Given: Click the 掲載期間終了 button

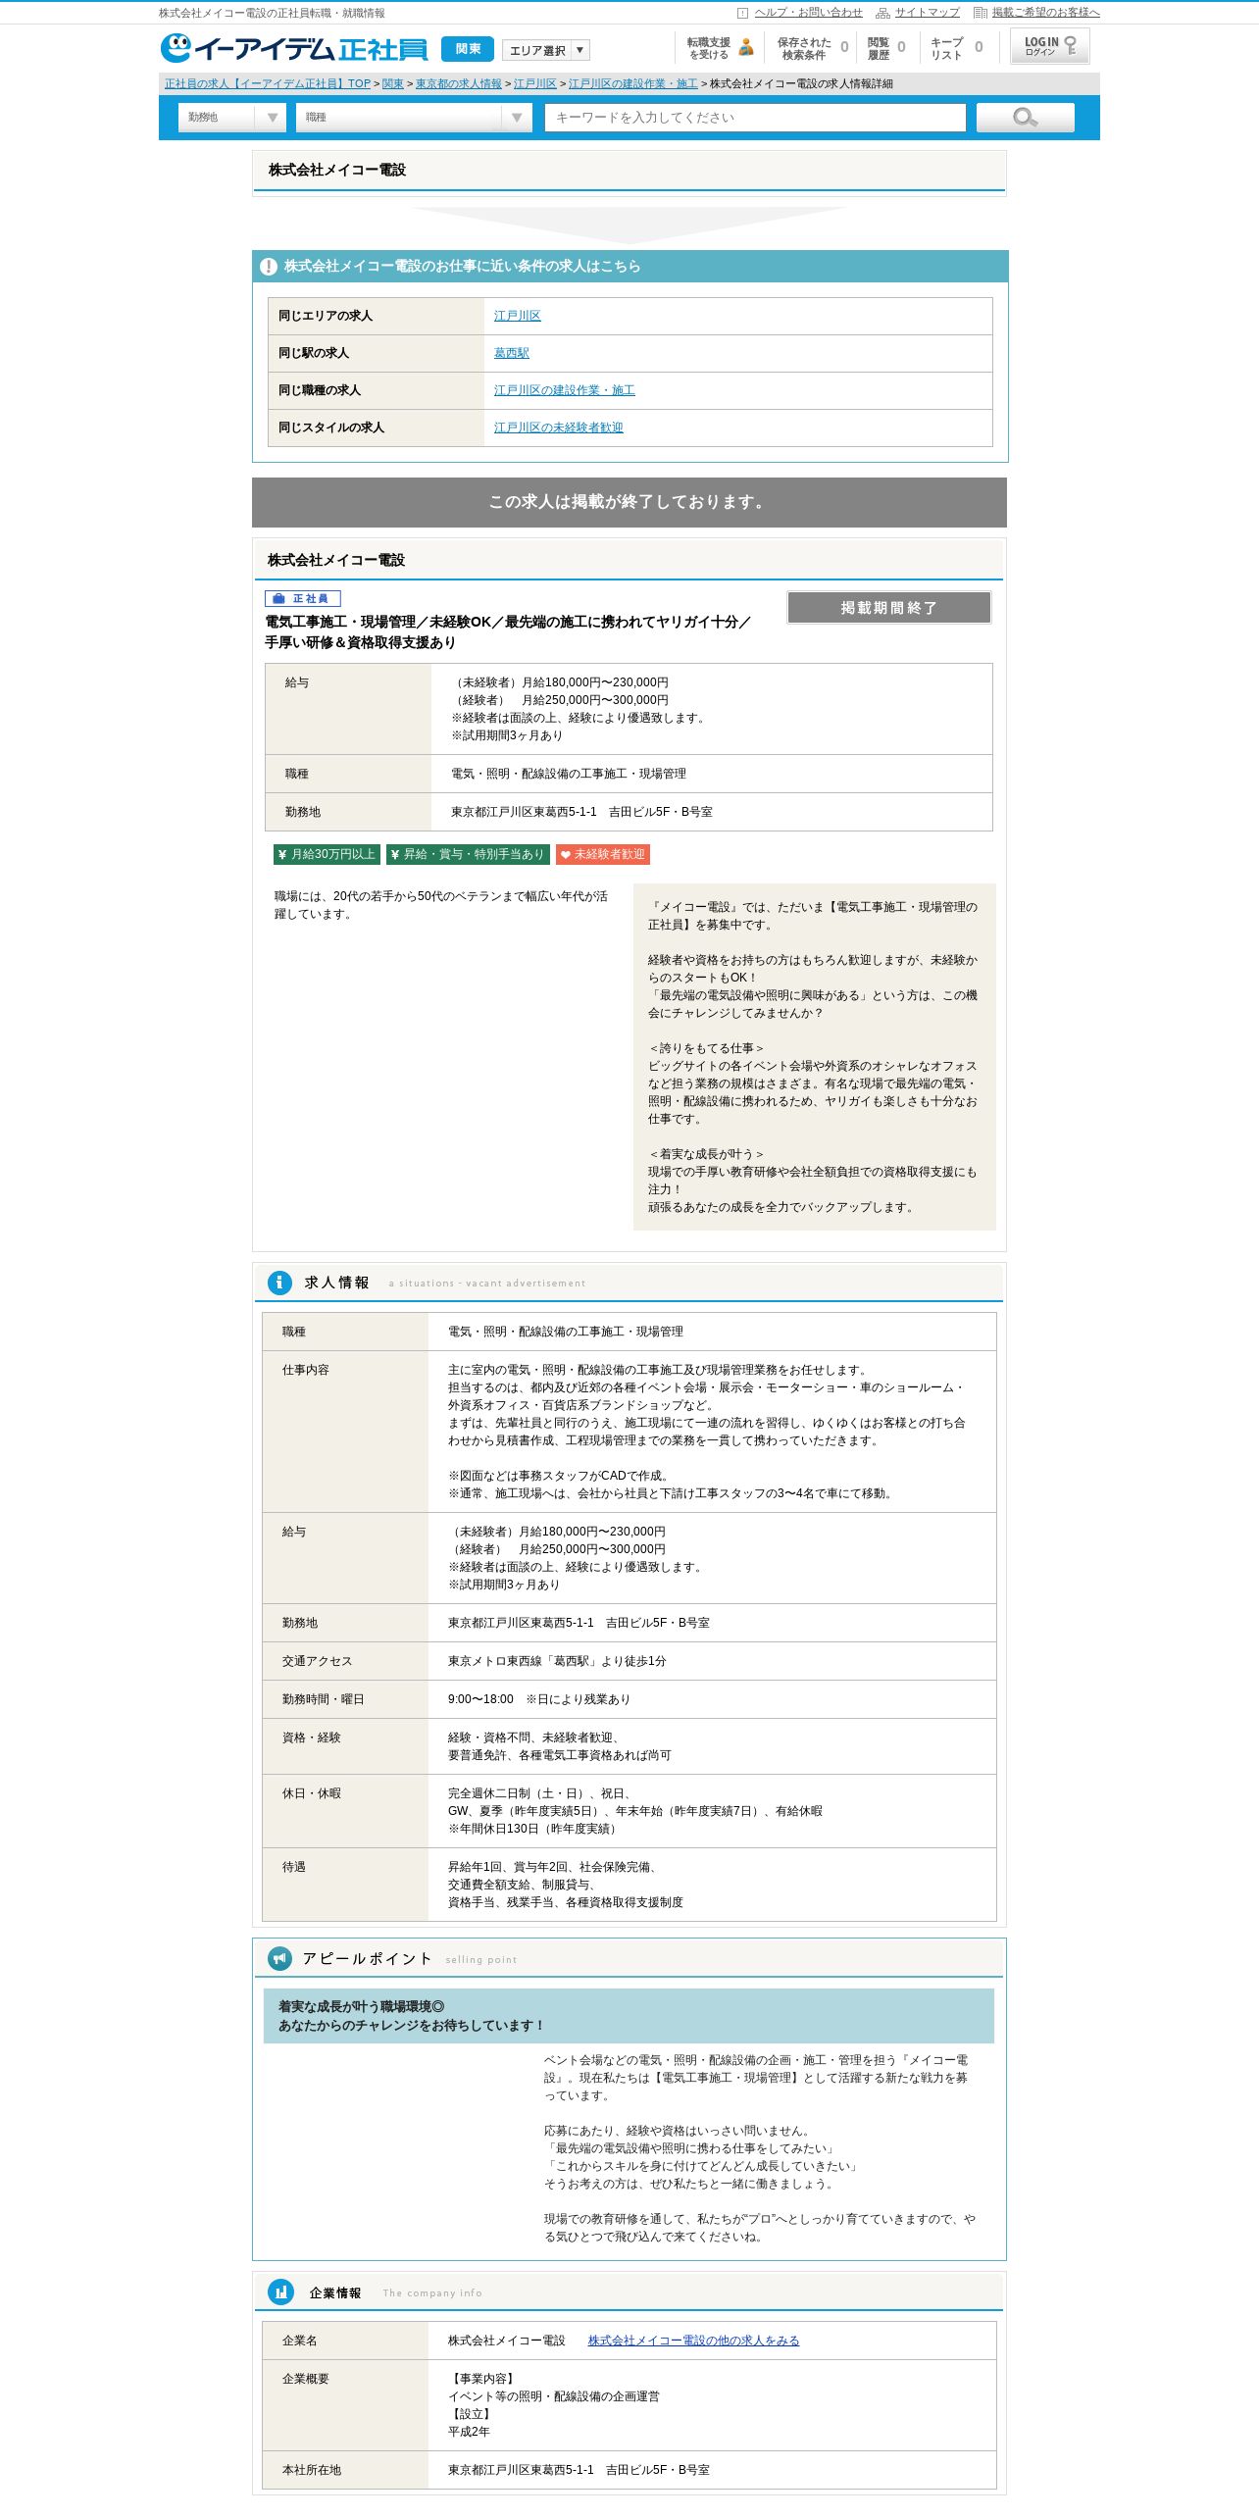Looking at the screenshot, I should pyautogui.click(x=888, y=608).
